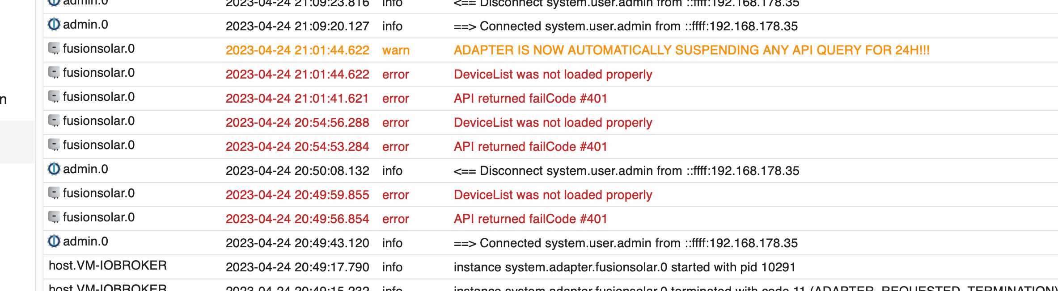Click host.VM-IOBROKER source at 20:49:17.790
1058x291 pixels.
point(108,265)
